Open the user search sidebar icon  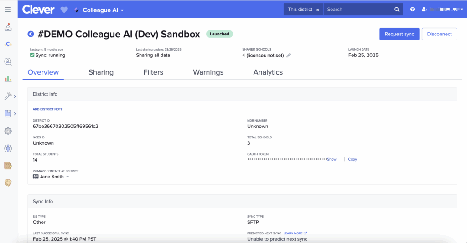[x=8, y=61]
